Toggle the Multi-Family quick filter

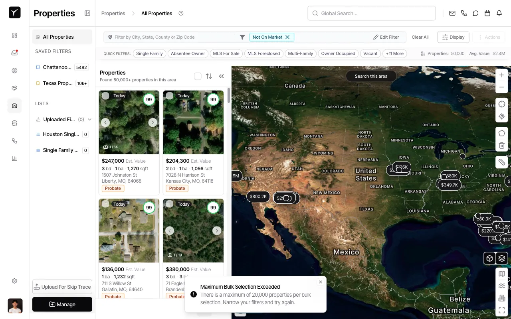point(301,53)
